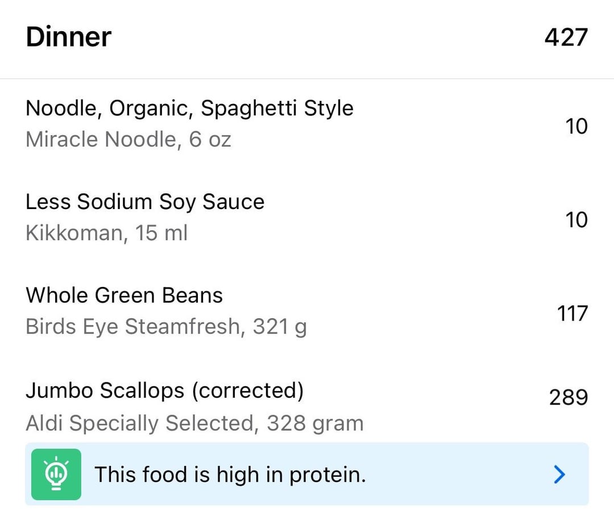Tap Kikkoman, 15 ml serving details
Screen dimensions: 614x521
pos(106,233)
